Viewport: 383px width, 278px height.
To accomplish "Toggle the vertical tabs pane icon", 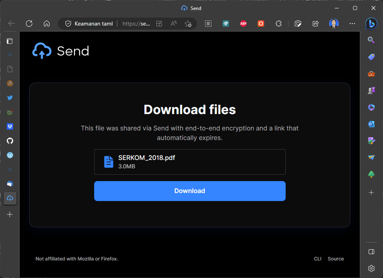I will click(x=10, y=41).
